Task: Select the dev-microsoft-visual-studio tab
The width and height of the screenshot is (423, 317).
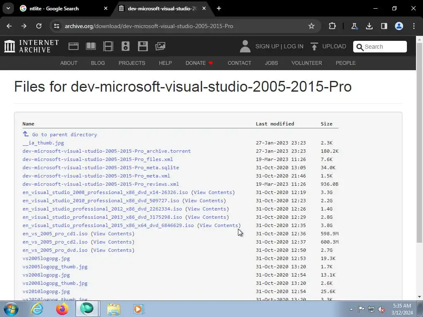Action: pos(162,8)
